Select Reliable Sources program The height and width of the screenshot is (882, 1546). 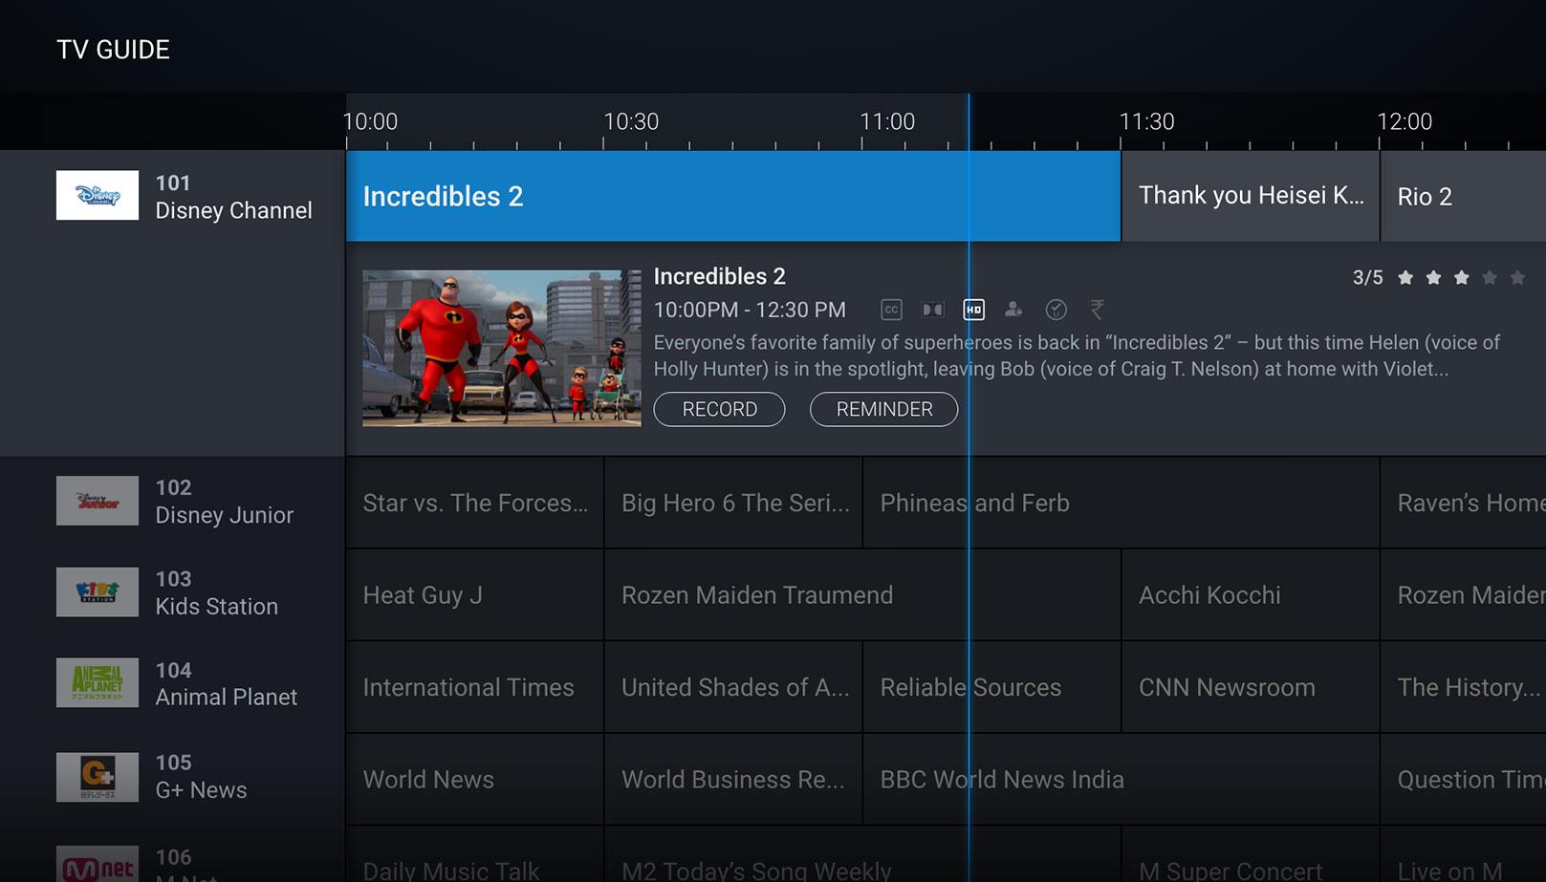point(991,687)
